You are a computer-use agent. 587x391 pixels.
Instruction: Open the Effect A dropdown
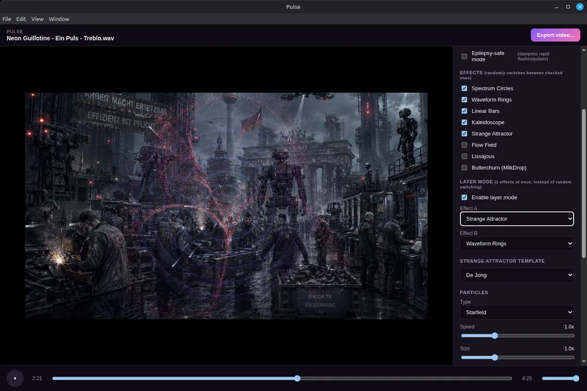coord(517,218)
